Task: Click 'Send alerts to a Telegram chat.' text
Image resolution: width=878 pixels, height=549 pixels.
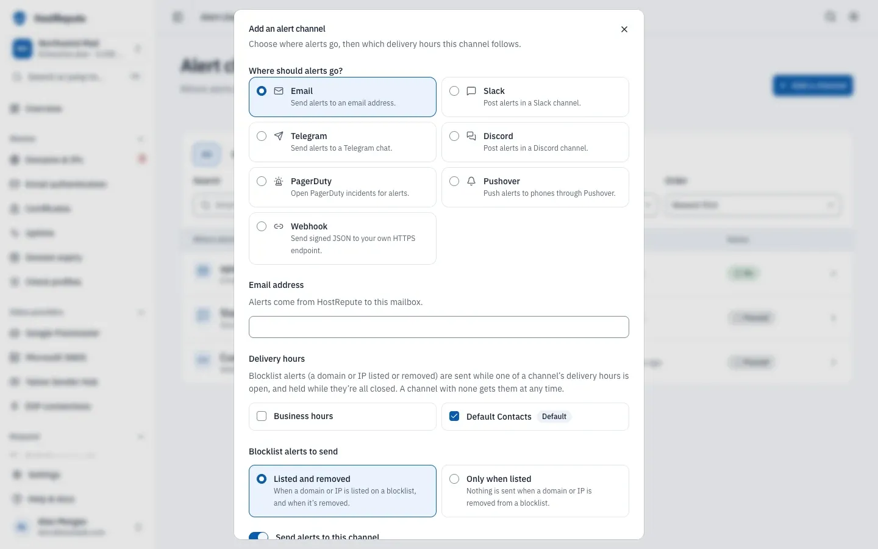Action: 341,148
